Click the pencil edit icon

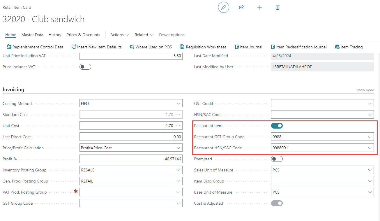[223, 7]
